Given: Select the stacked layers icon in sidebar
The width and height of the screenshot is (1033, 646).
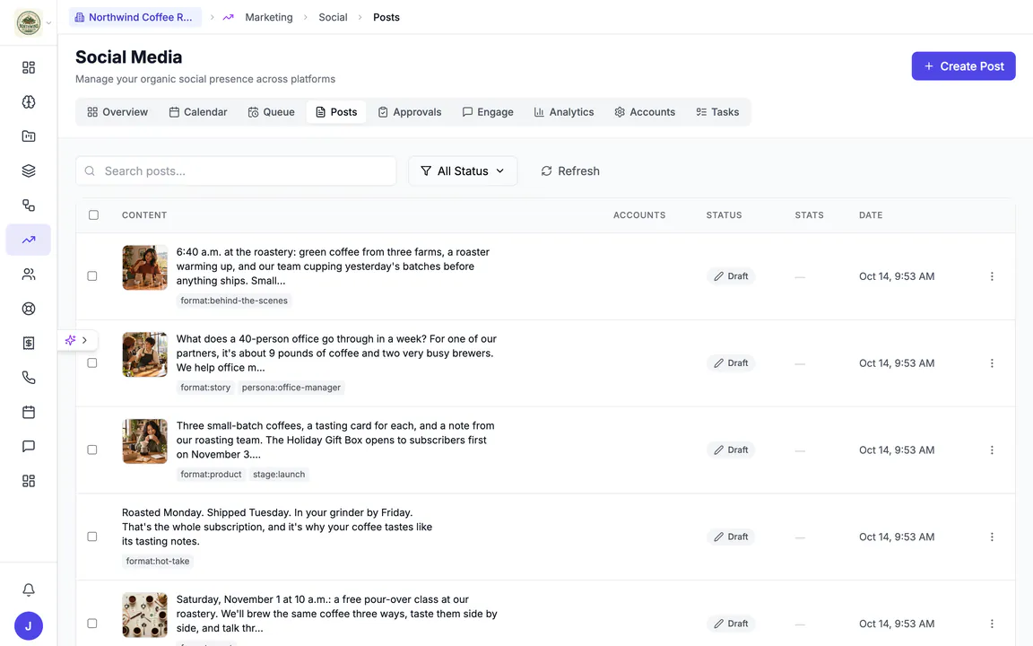Looking at the screenshot, I should [x=29, y=170].
